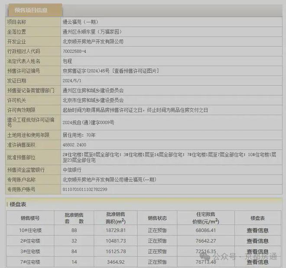Open 查看信息 for 2#住宅楼
The height and width of the screenshot is (268, 286).
point(257,241)
